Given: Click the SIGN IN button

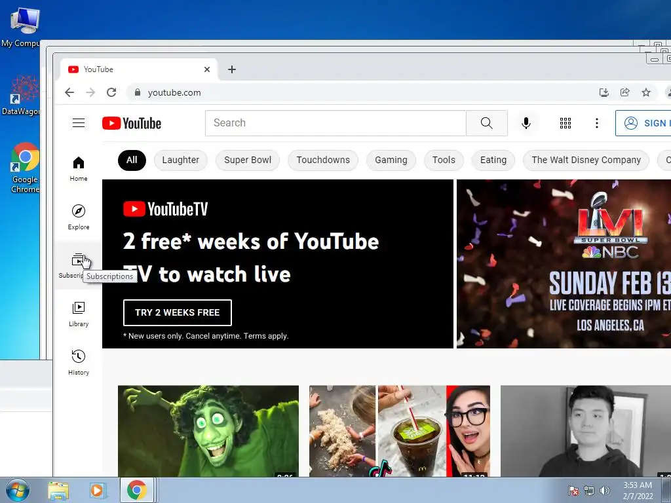Looking at the screenshot, I should pyautogui.click(x=643, y=123).
